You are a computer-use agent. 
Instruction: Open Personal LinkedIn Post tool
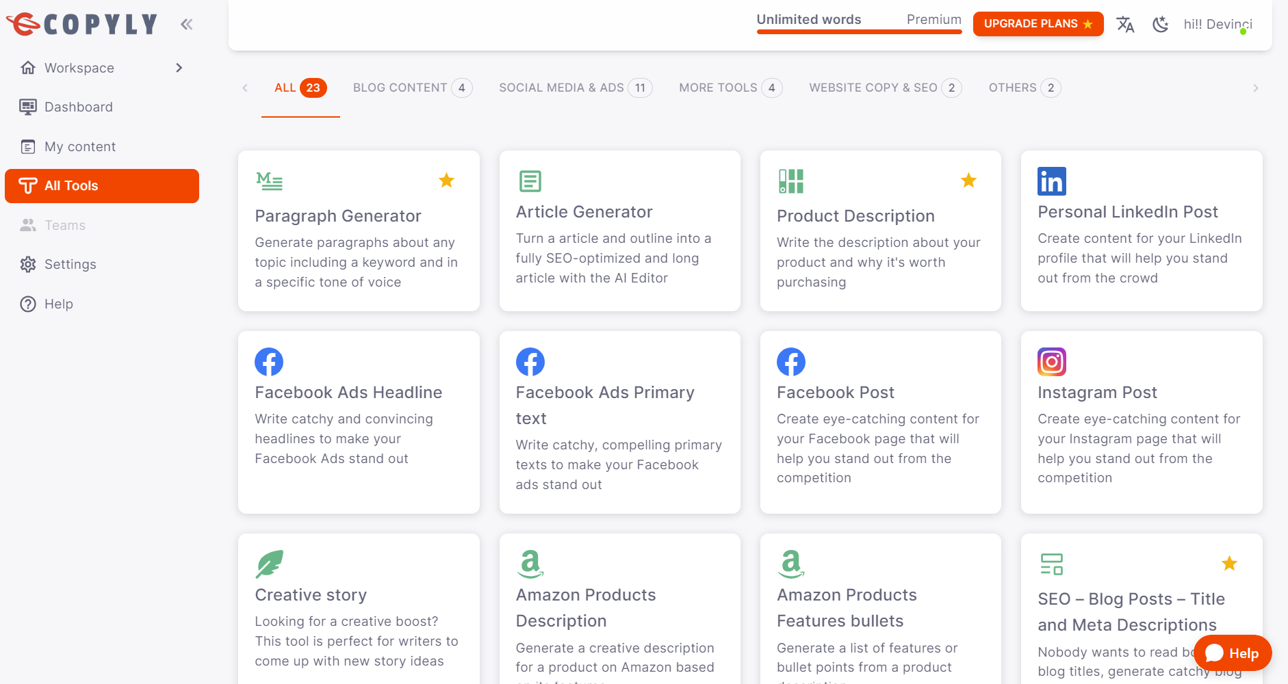pyautogui.click(x=1128, y=212)
